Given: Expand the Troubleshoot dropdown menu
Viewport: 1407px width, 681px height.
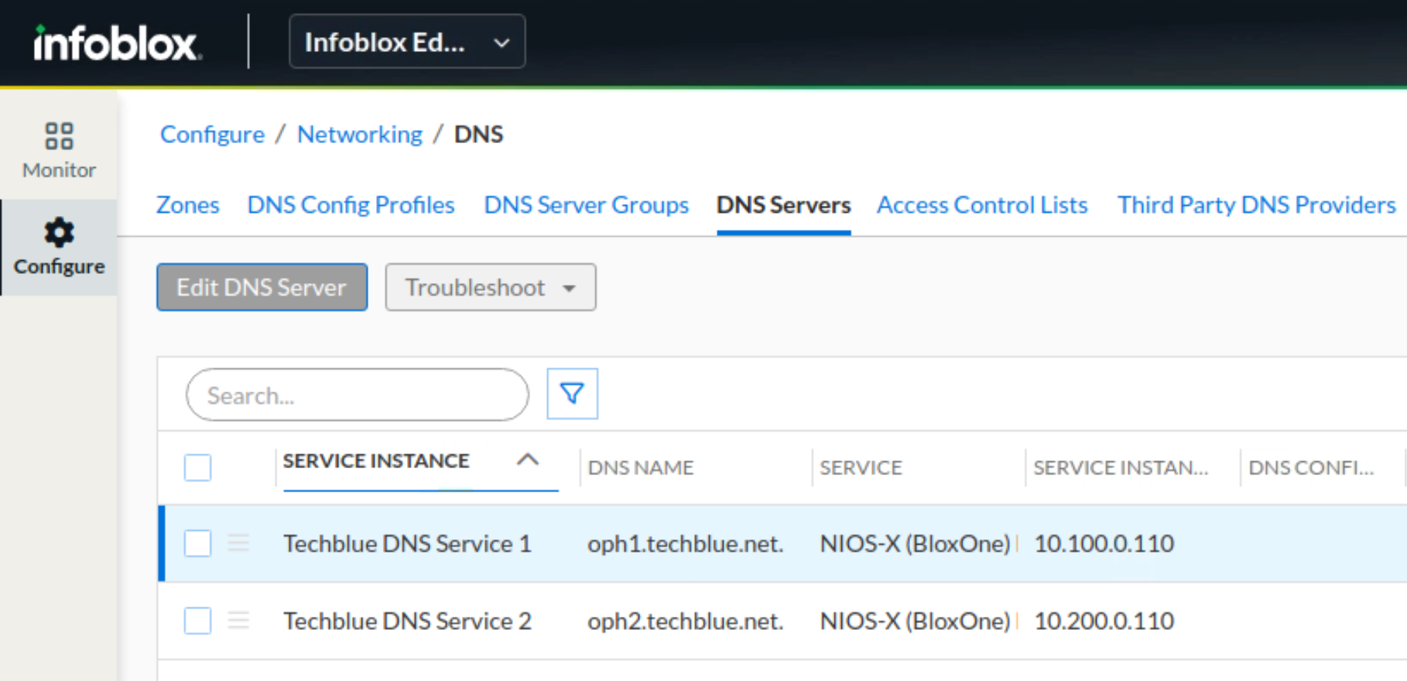Looking at the screenshot, I should (491, 287).
